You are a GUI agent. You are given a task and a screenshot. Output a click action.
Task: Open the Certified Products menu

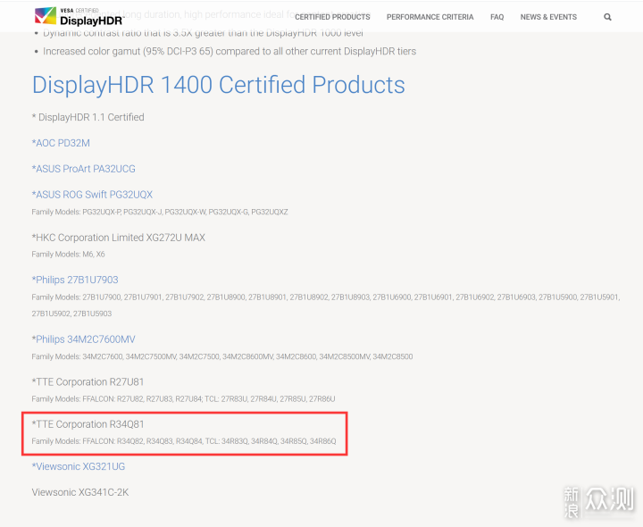[x=332, y=17]
